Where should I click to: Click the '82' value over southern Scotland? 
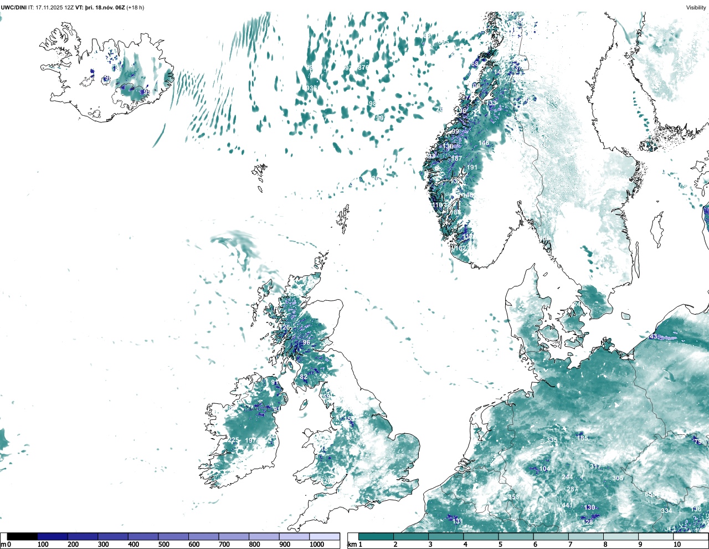click(304, 377)
